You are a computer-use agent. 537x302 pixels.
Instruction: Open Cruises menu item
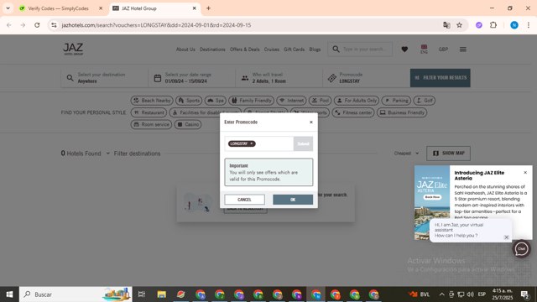click(272, 49)
